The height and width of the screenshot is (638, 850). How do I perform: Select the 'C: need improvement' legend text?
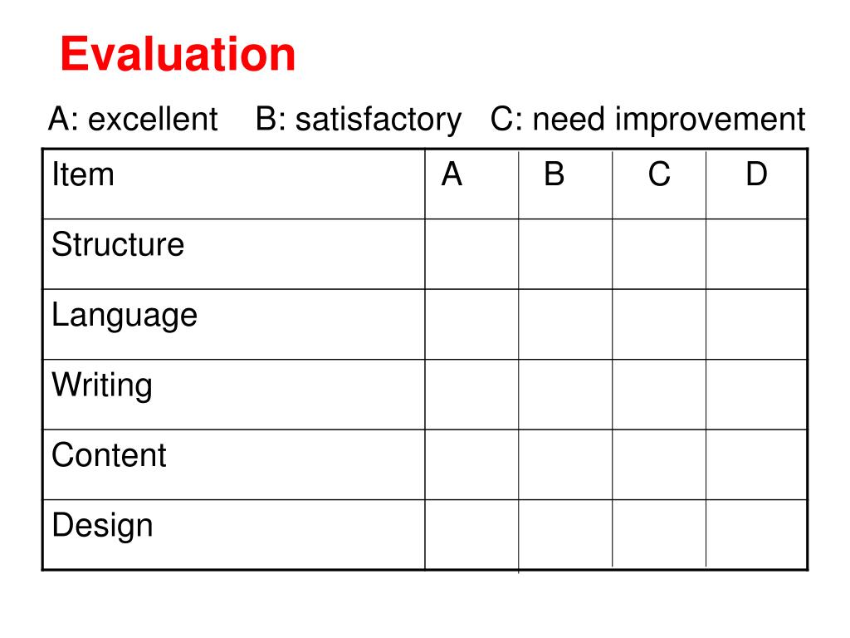647,120
